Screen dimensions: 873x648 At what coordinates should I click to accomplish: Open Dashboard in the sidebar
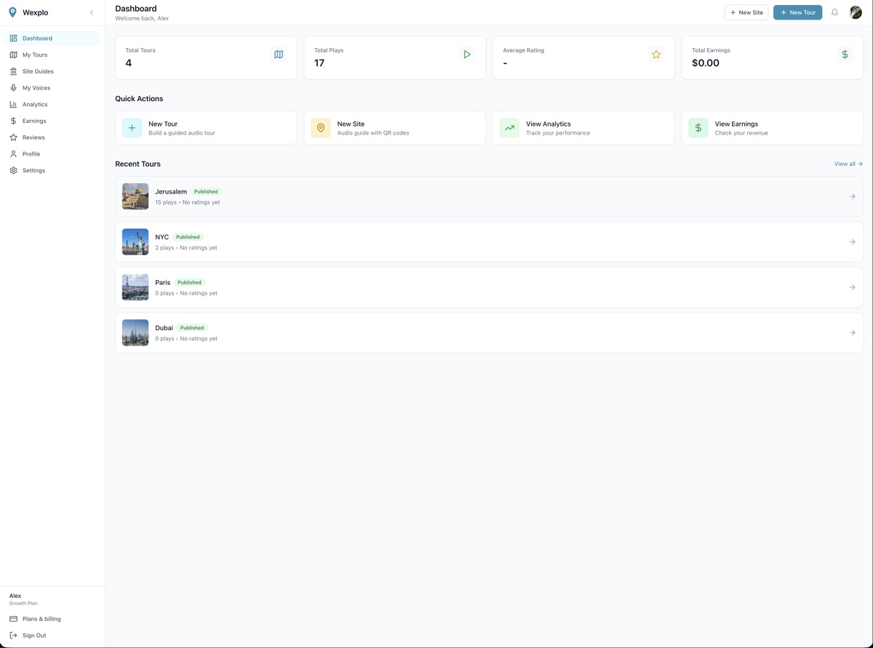click(x=52, y=38)
